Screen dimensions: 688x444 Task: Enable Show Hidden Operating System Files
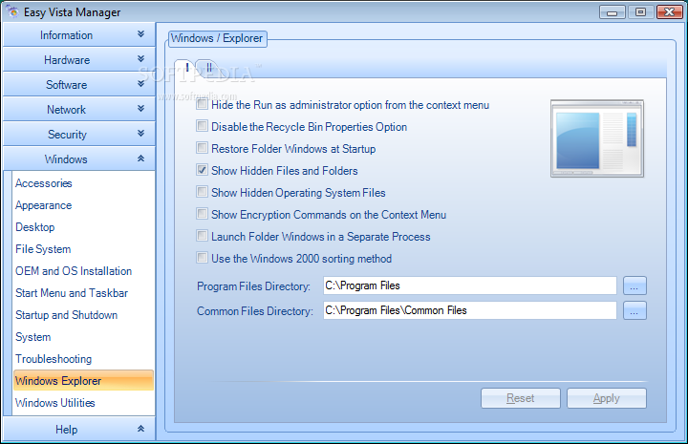pyautogui.click(x=202, y=192)
